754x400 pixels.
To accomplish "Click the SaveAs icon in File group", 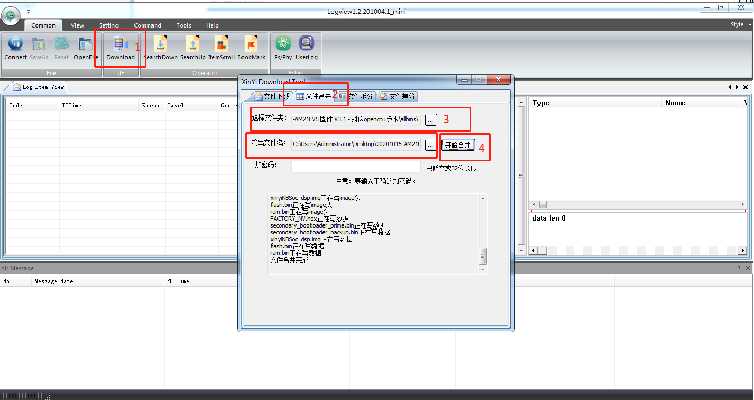I will 39,48.
